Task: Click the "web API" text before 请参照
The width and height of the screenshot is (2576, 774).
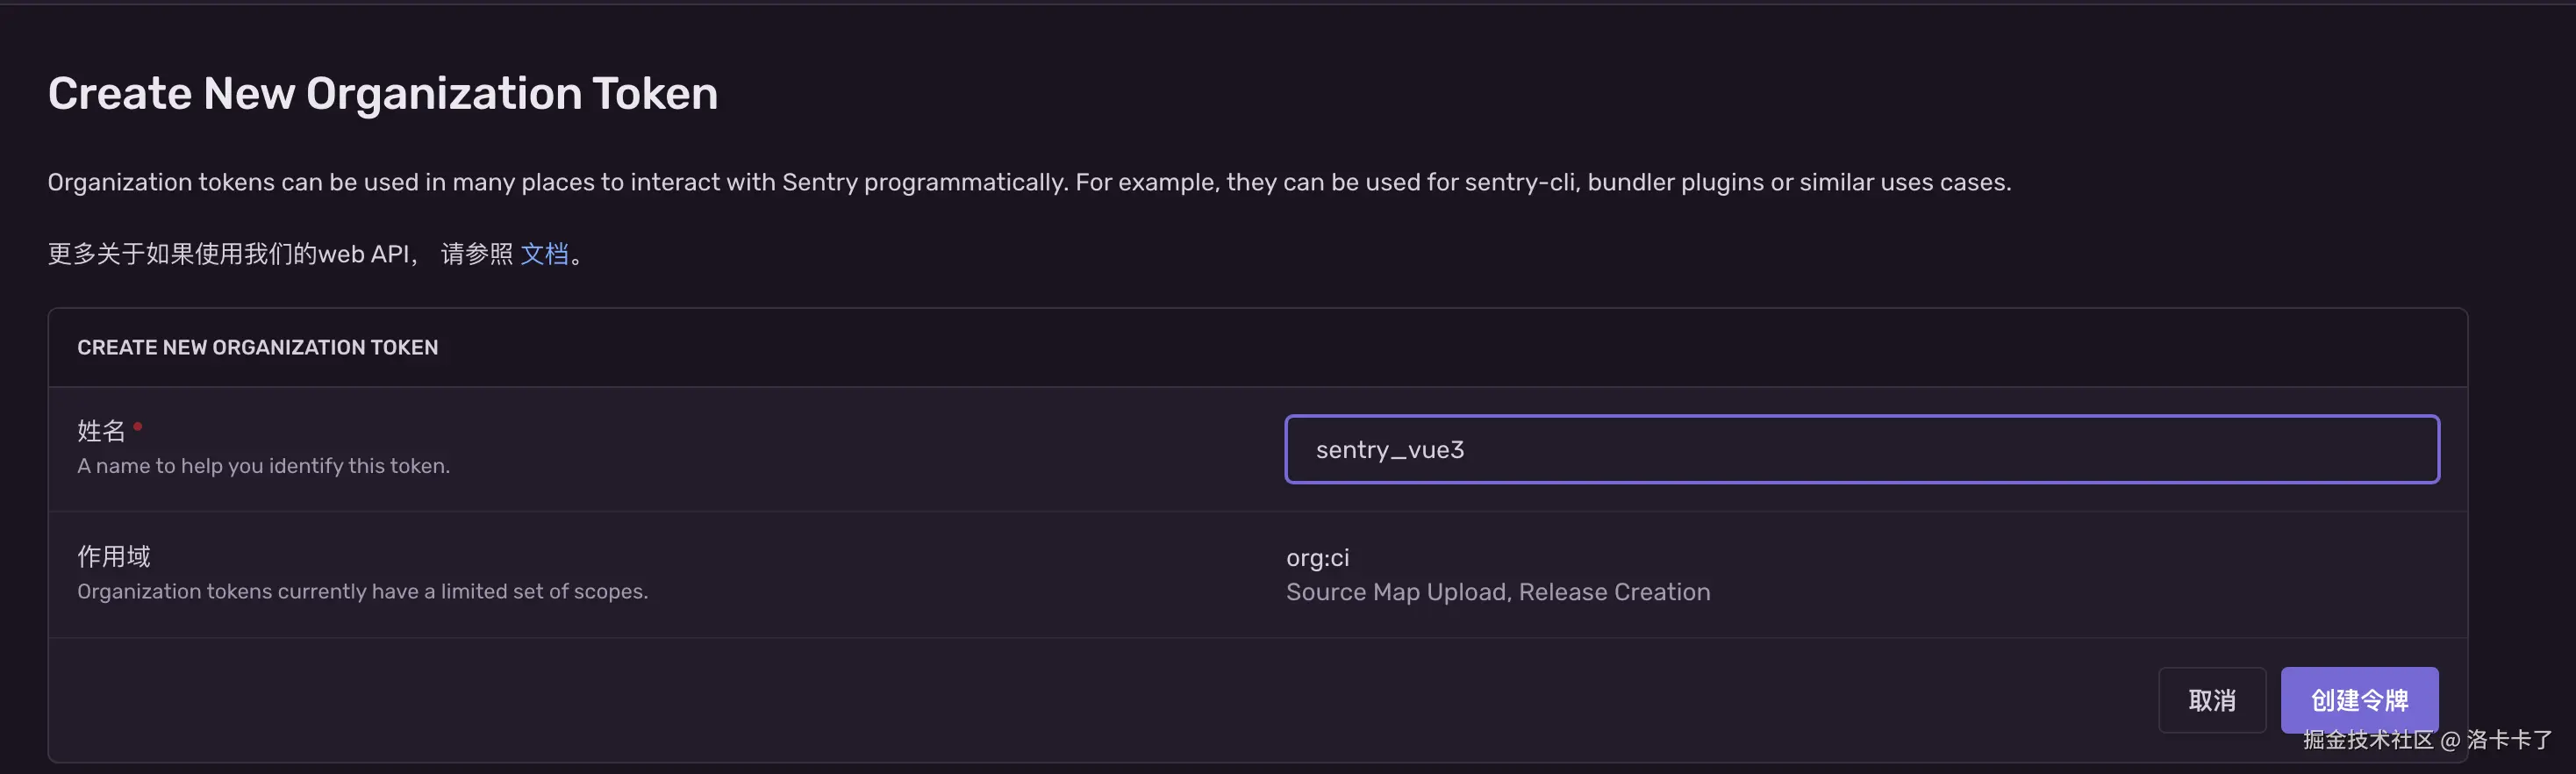Action: click(363, 254)
